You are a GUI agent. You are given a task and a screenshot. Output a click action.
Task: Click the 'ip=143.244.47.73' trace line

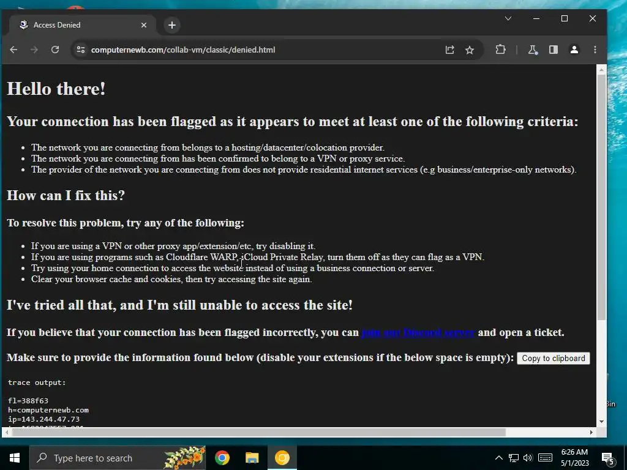43,419
